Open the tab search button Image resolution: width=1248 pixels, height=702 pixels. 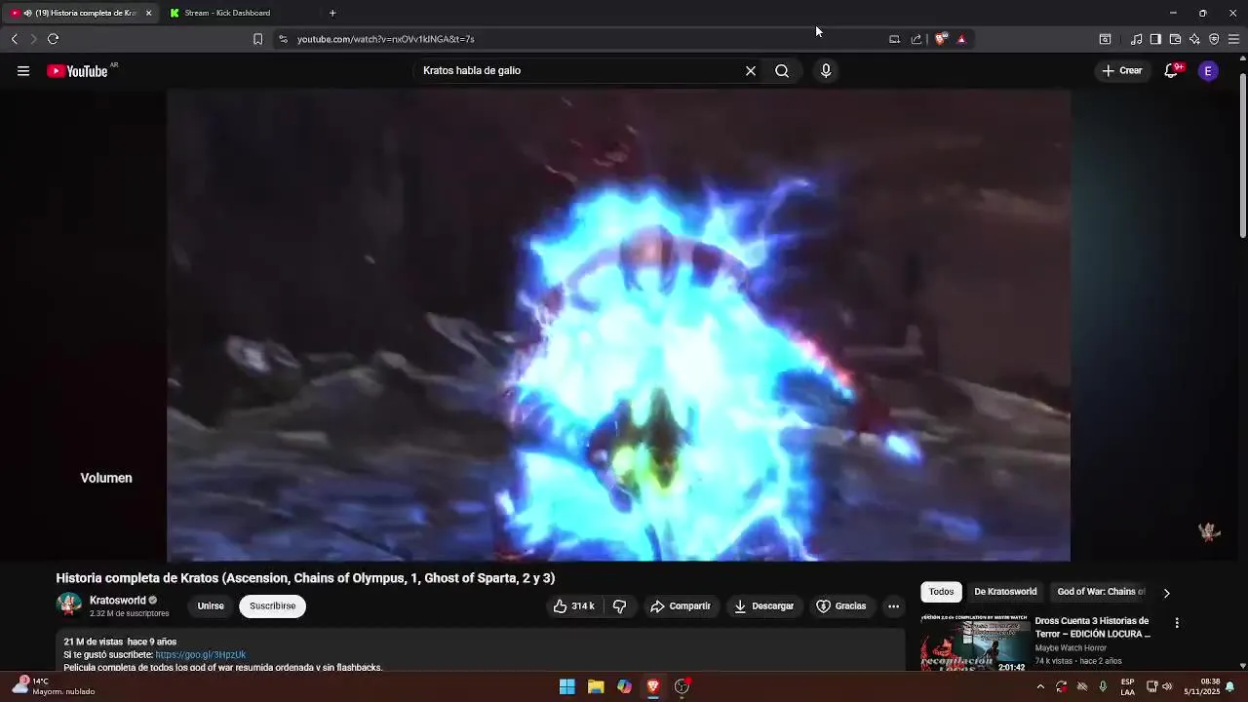point(1105,39)
